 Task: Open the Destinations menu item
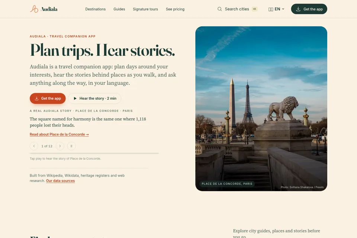point(96,9)
